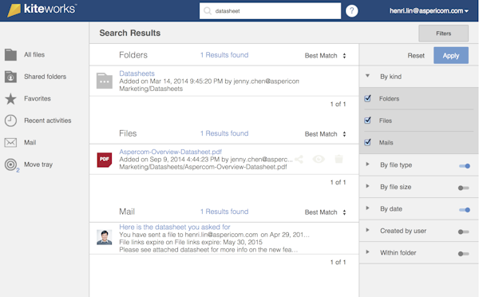
Task: Toggle the Within folder switch
Action: coord(463,254)
